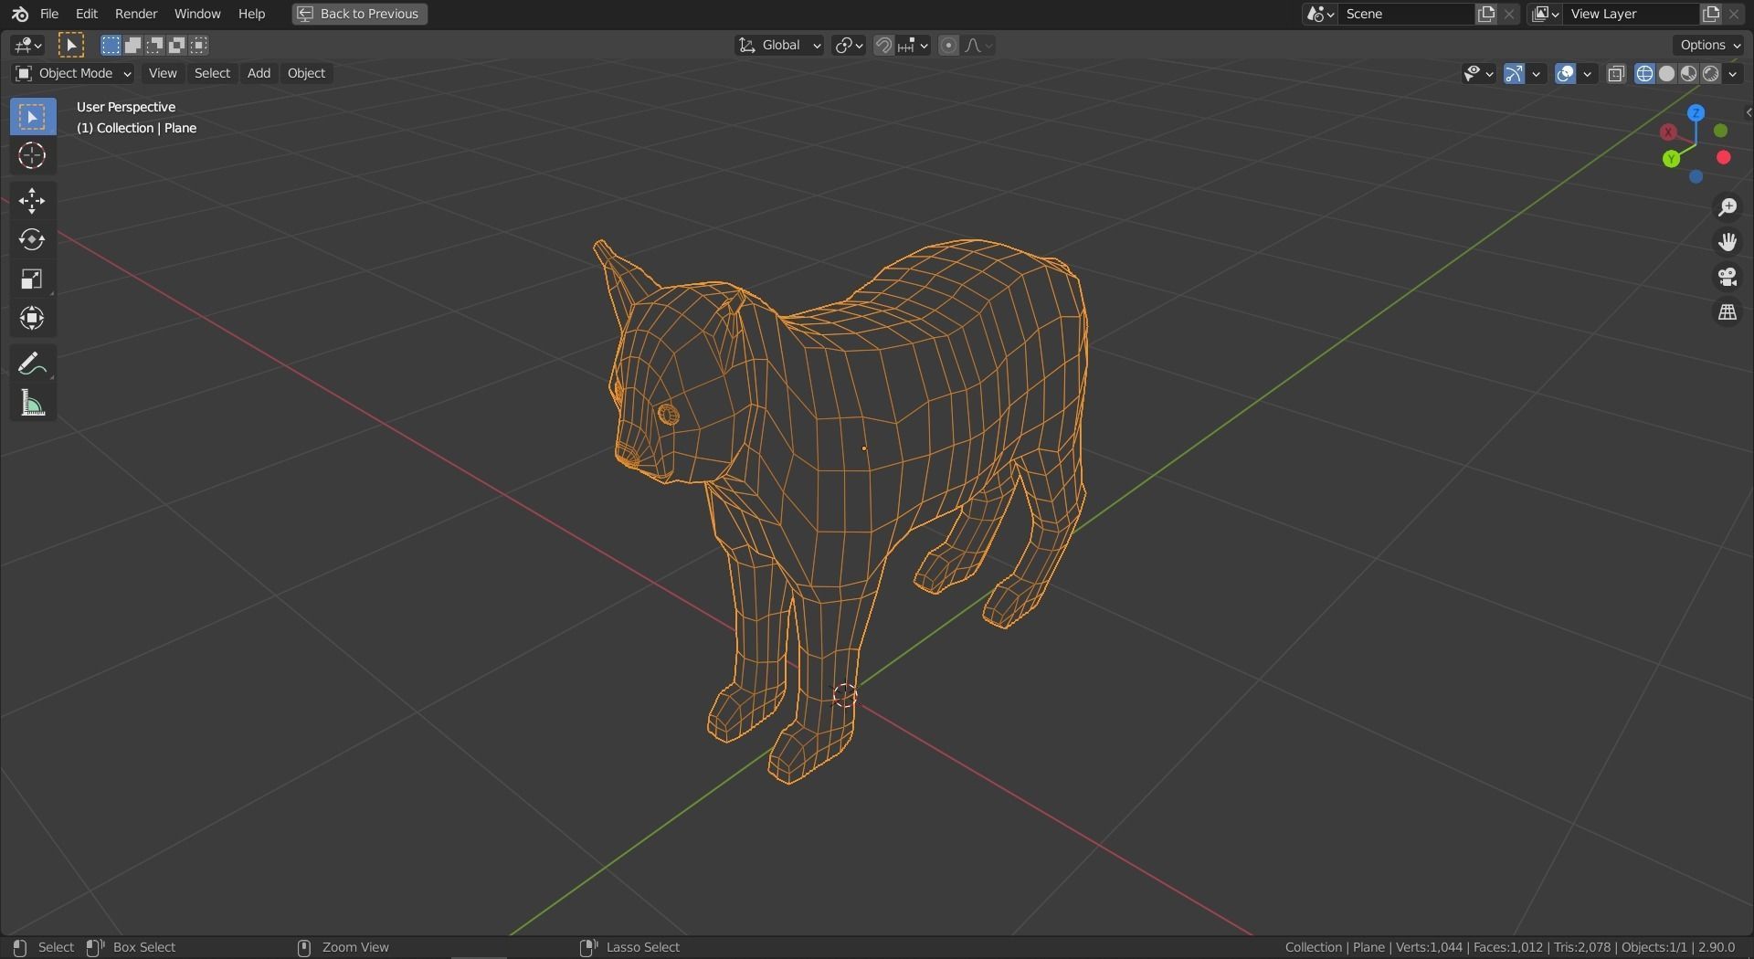
Task: Click the add view layer icon
Action: coord(1710,14)
